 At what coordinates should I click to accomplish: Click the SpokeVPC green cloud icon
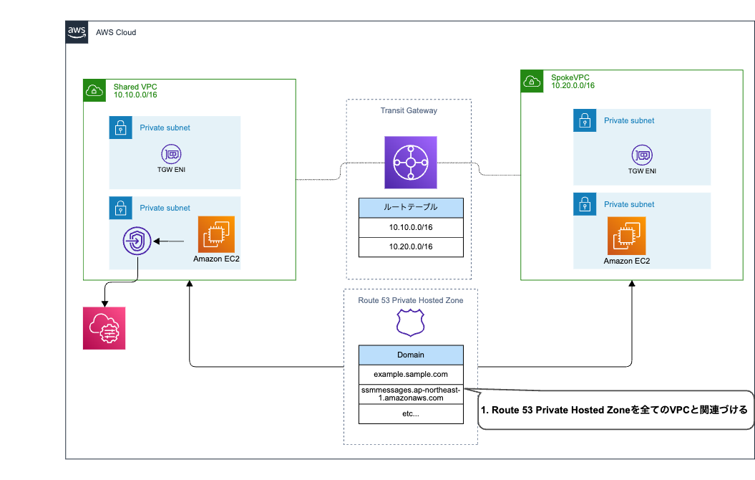click(532, 81)
